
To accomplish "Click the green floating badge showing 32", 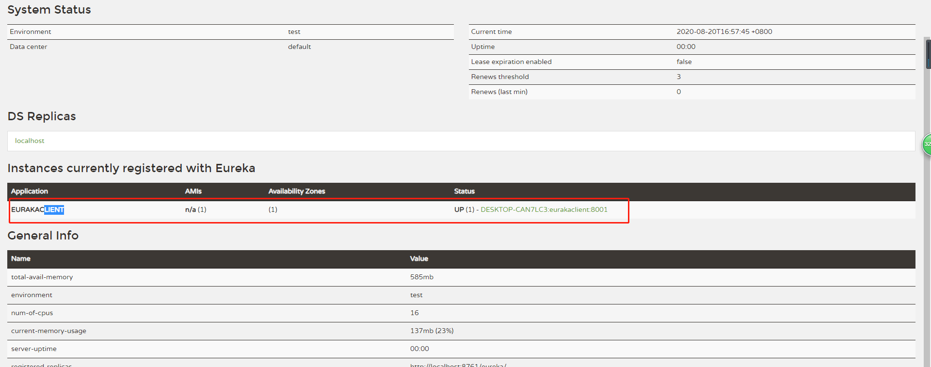I will 927,144.
